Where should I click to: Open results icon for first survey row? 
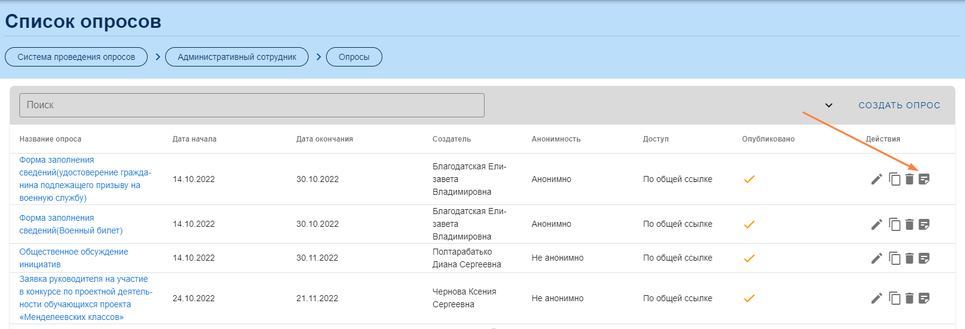(x=924, y=179)
